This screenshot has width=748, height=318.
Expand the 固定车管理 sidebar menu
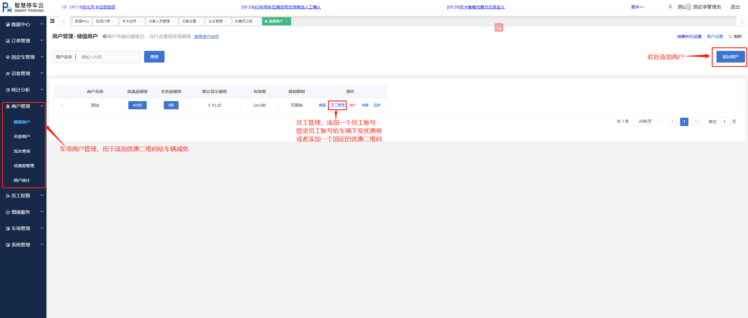(23, 57)
